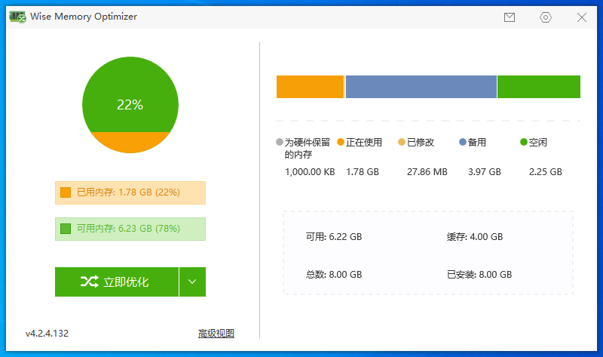
Task: Click the Wise Memory Optimizer title text
Action: coord(84,17)
